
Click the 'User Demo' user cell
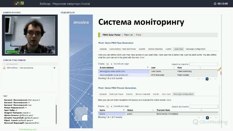pyautogui.click(x=156, y=71)
